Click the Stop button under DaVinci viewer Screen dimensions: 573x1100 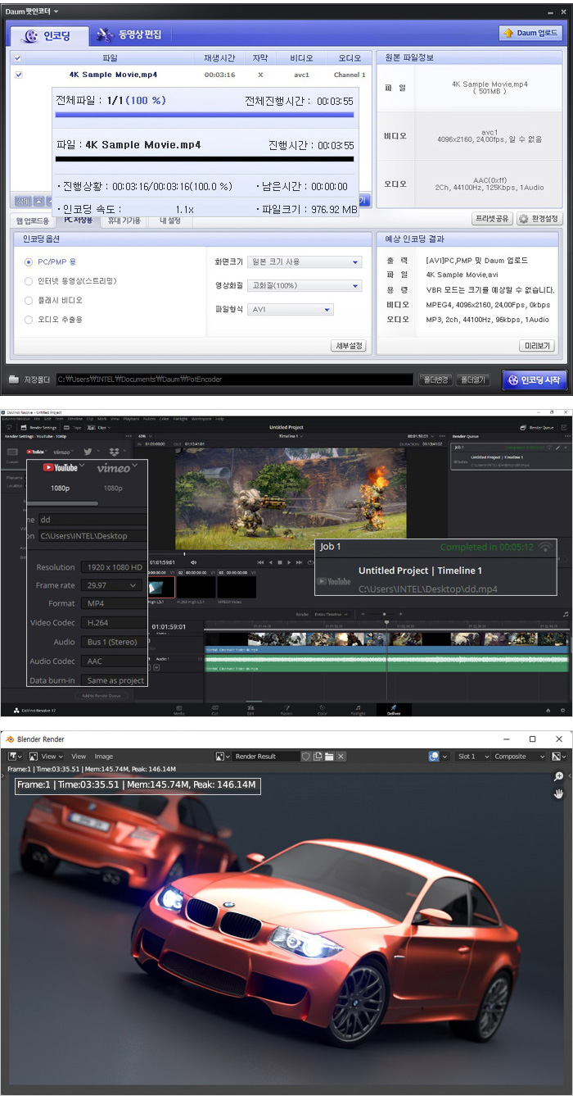(x=279, y=562)
